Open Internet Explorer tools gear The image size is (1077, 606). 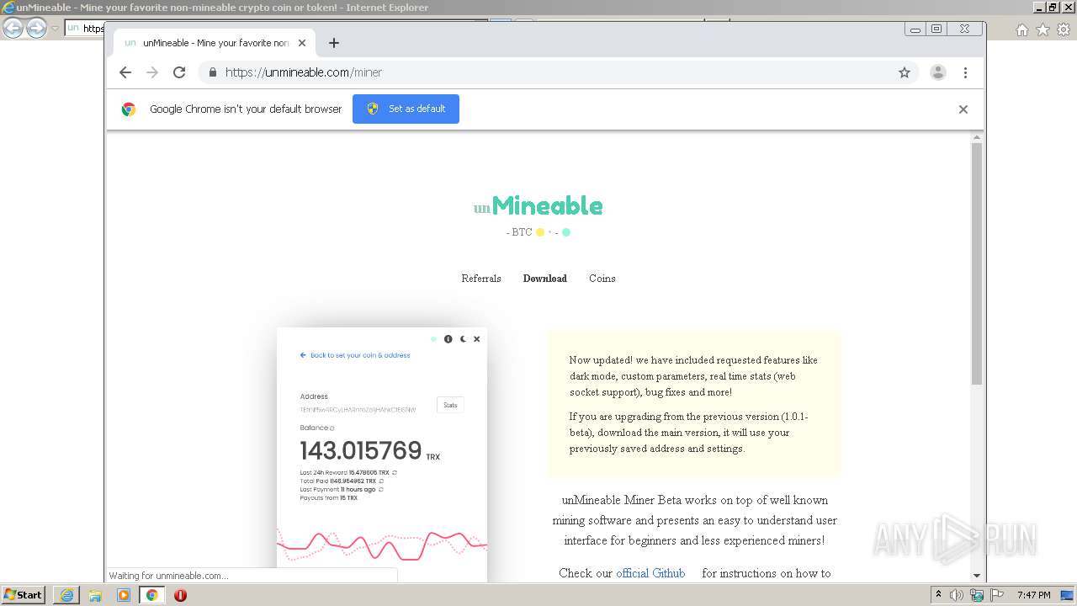tap(1064, 29)
